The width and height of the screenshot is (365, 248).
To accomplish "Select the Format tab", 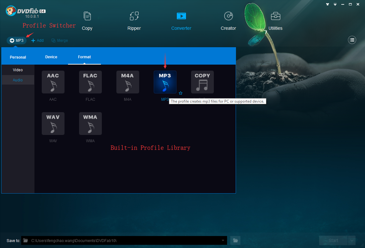I will (84, 57).
